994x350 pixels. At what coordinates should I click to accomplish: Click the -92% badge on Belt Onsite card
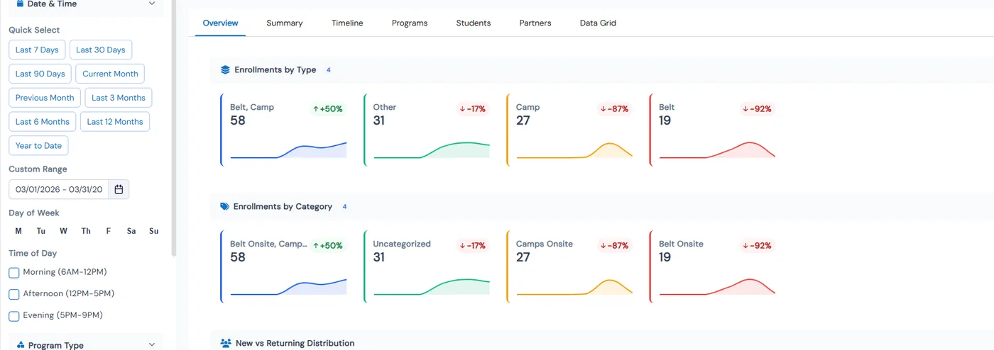coord(758,246)
